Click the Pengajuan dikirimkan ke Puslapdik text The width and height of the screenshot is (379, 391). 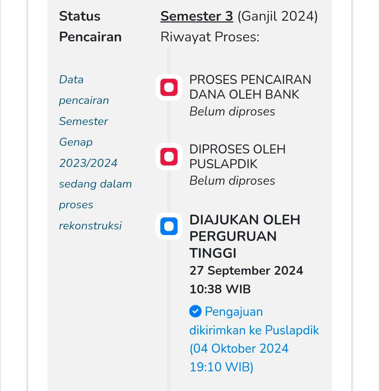(254, 321)
